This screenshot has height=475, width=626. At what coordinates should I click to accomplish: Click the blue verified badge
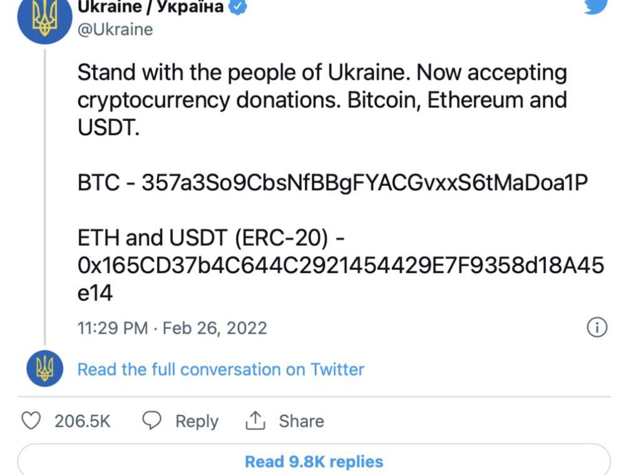(239, 7)
